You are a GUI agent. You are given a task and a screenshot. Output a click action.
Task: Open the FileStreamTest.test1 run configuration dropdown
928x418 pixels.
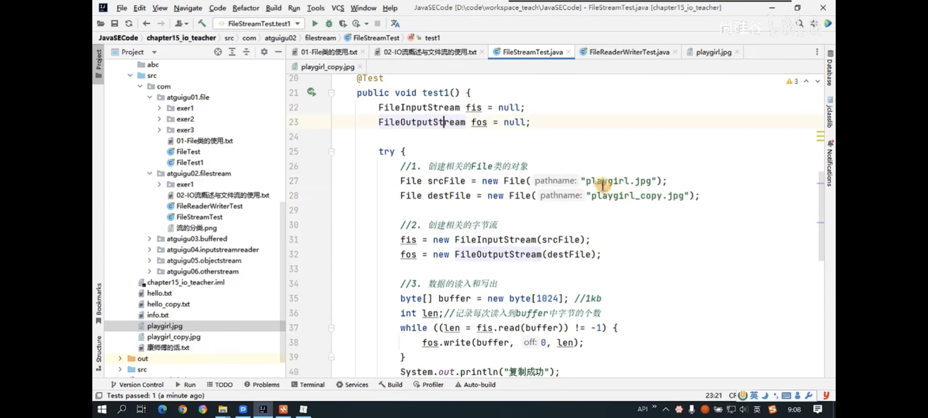pos(259,24)
